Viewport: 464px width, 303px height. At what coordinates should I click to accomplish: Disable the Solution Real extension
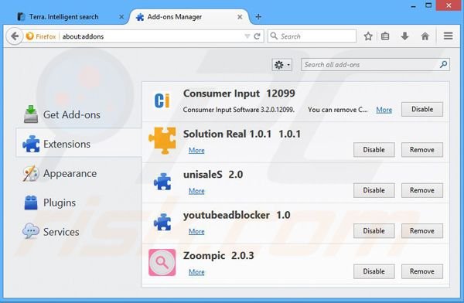(374, 150)
